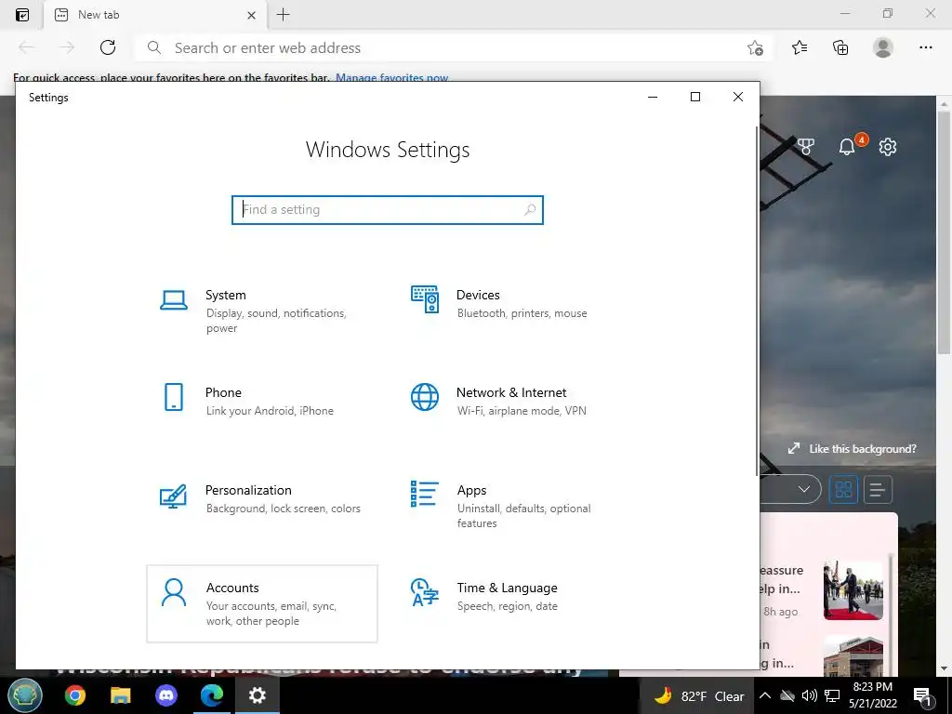
Task: Open the Devices keyboard and speaker icon
Action: coord(424,299)
